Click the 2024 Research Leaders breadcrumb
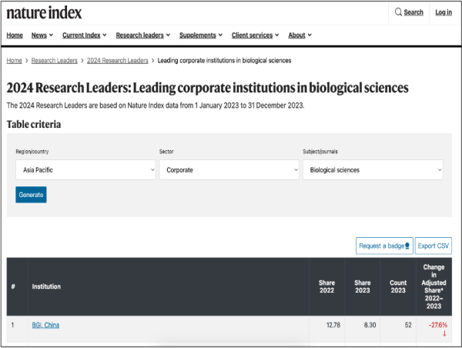Screen dimensions: 462x348 pos(118,60)
